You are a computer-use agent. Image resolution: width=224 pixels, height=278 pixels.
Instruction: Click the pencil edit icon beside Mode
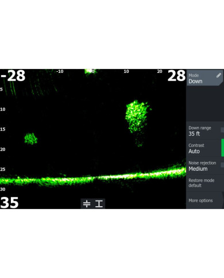coord(219,75)
